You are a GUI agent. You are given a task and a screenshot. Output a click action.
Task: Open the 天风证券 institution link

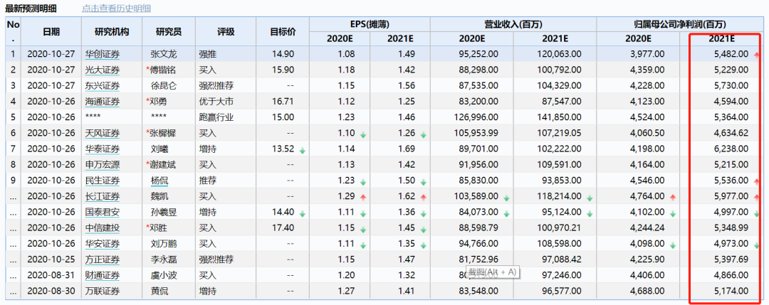click(x=102, y=133)
